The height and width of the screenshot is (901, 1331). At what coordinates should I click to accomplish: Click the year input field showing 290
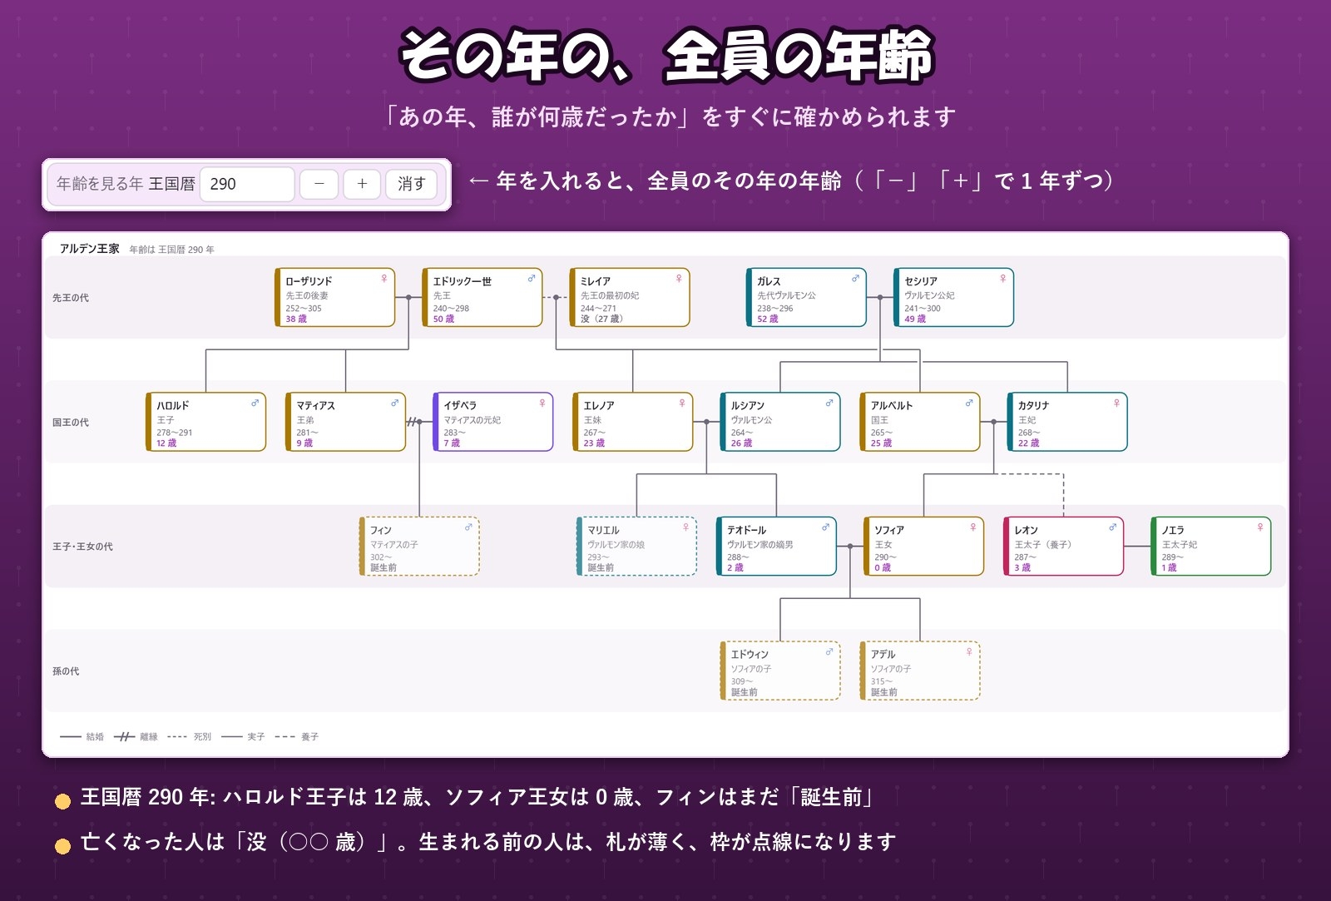click(247, 184)
